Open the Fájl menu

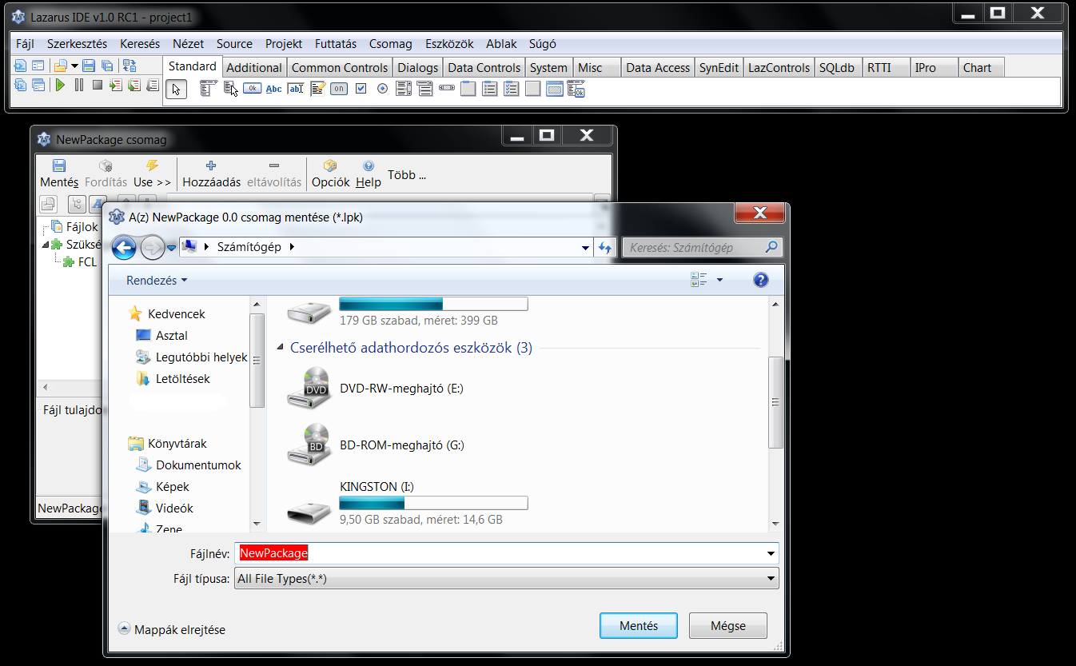[25, 44]
